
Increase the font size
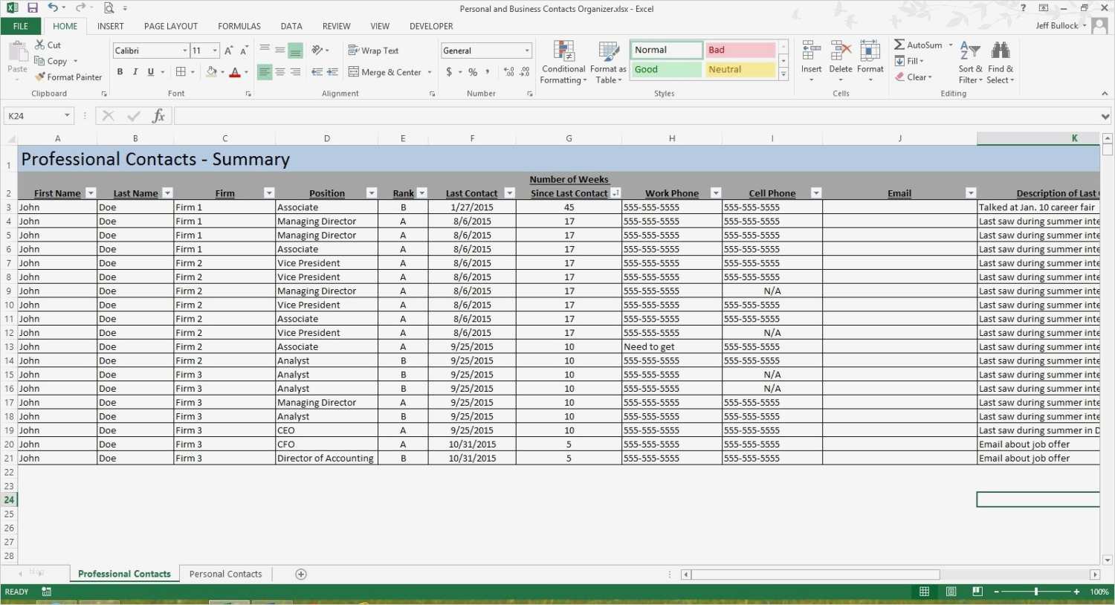229,51
